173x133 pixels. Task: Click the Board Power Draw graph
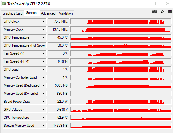tap(121, 102)
